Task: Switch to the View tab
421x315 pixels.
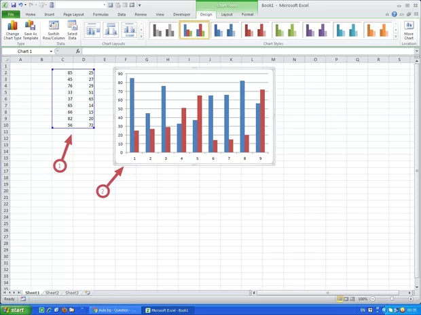Action: pyautogui.click(x=160, y=14)
